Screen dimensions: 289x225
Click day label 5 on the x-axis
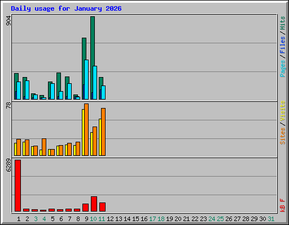pos(52,219)
